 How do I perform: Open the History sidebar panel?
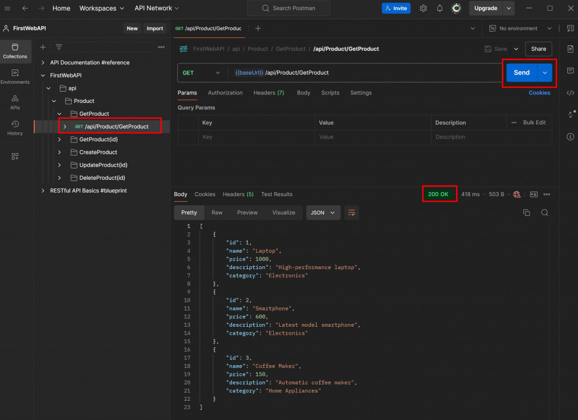(x=15, y=128)
